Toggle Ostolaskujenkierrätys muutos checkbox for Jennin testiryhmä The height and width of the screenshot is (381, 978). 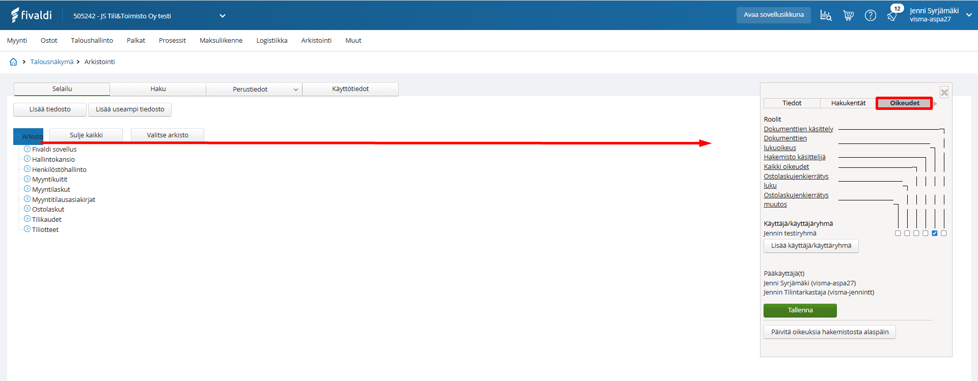[898, 233]
